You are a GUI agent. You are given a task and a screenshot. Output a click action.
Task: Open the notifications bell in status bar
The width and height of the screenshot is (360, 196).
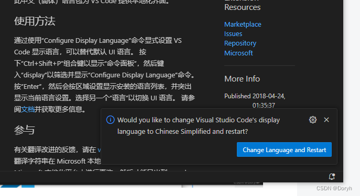tap(332, 177)
